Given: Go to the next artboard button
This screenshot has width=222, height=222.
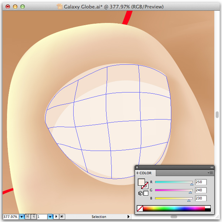Looking at the screenshot, I should coord(56,216).
